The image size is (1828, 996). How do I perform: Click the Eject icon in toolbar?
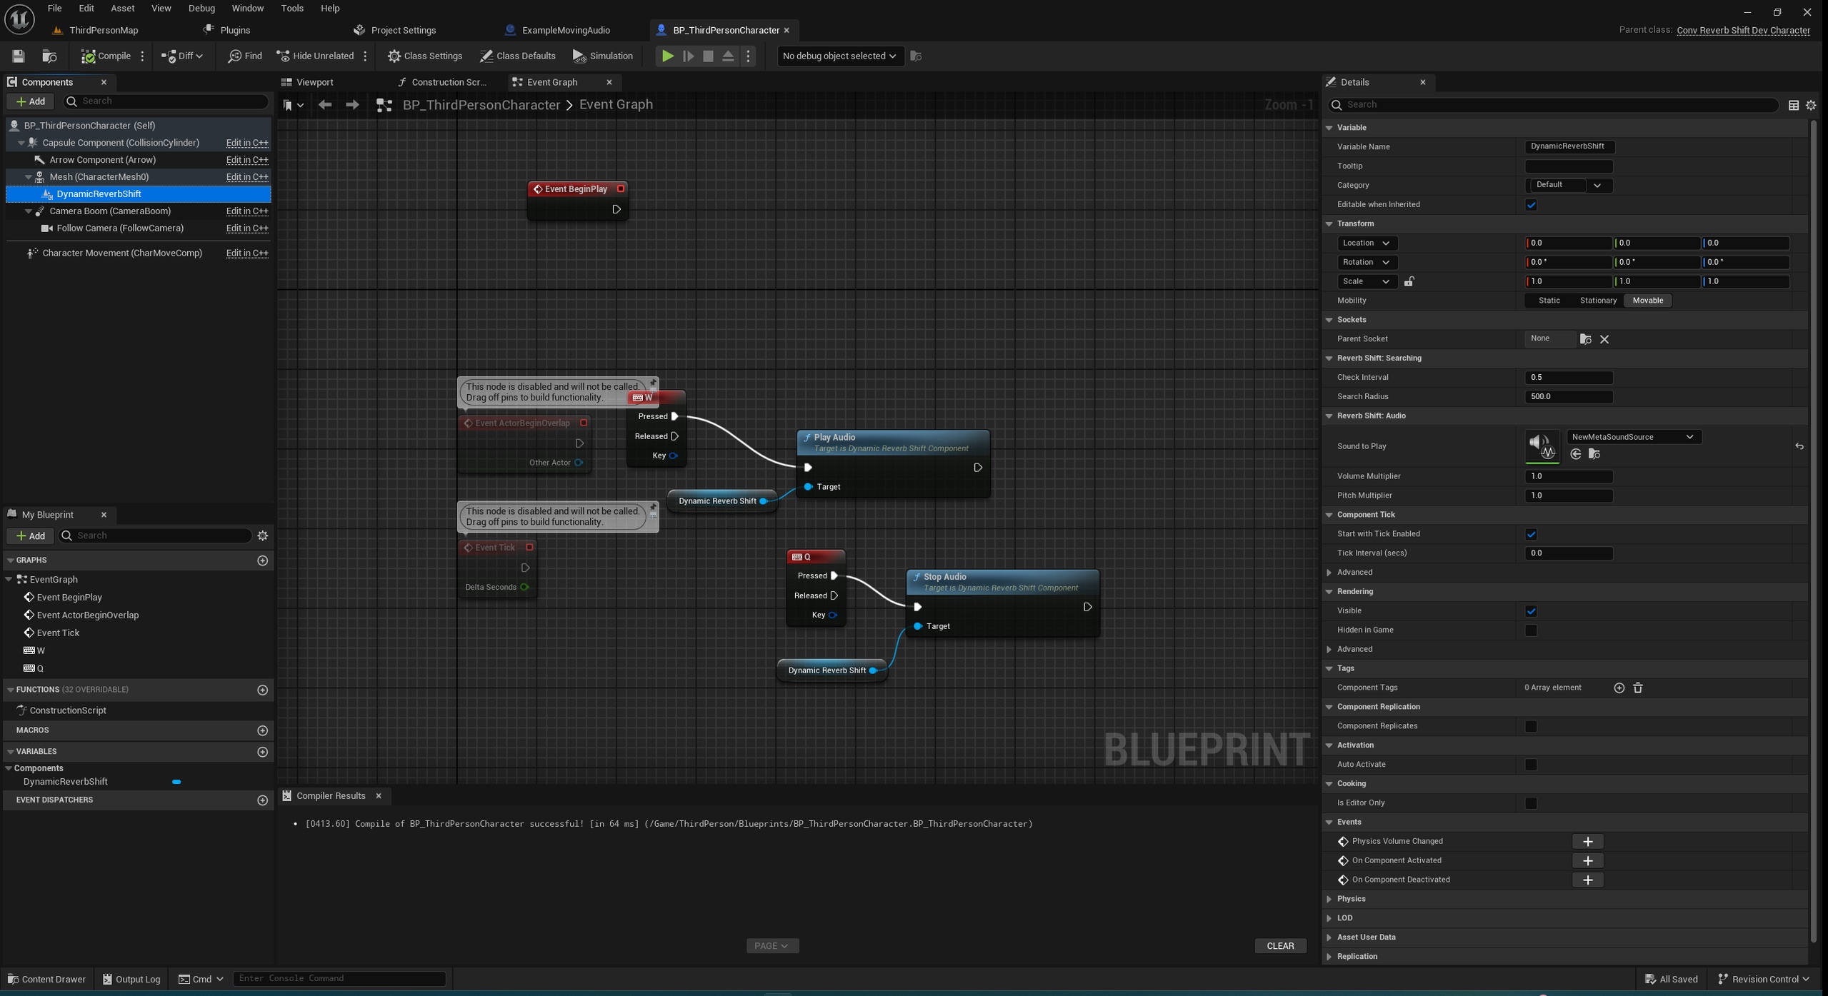click(728, 56)
